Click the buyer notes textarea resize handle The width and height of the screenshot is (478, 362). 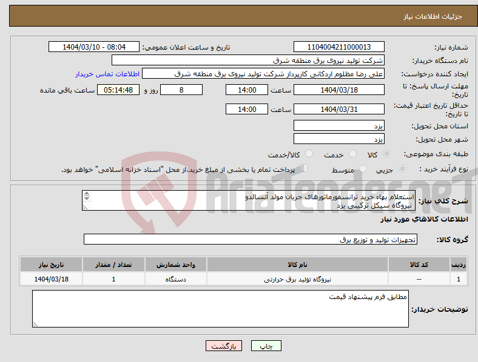pos(35,324)
